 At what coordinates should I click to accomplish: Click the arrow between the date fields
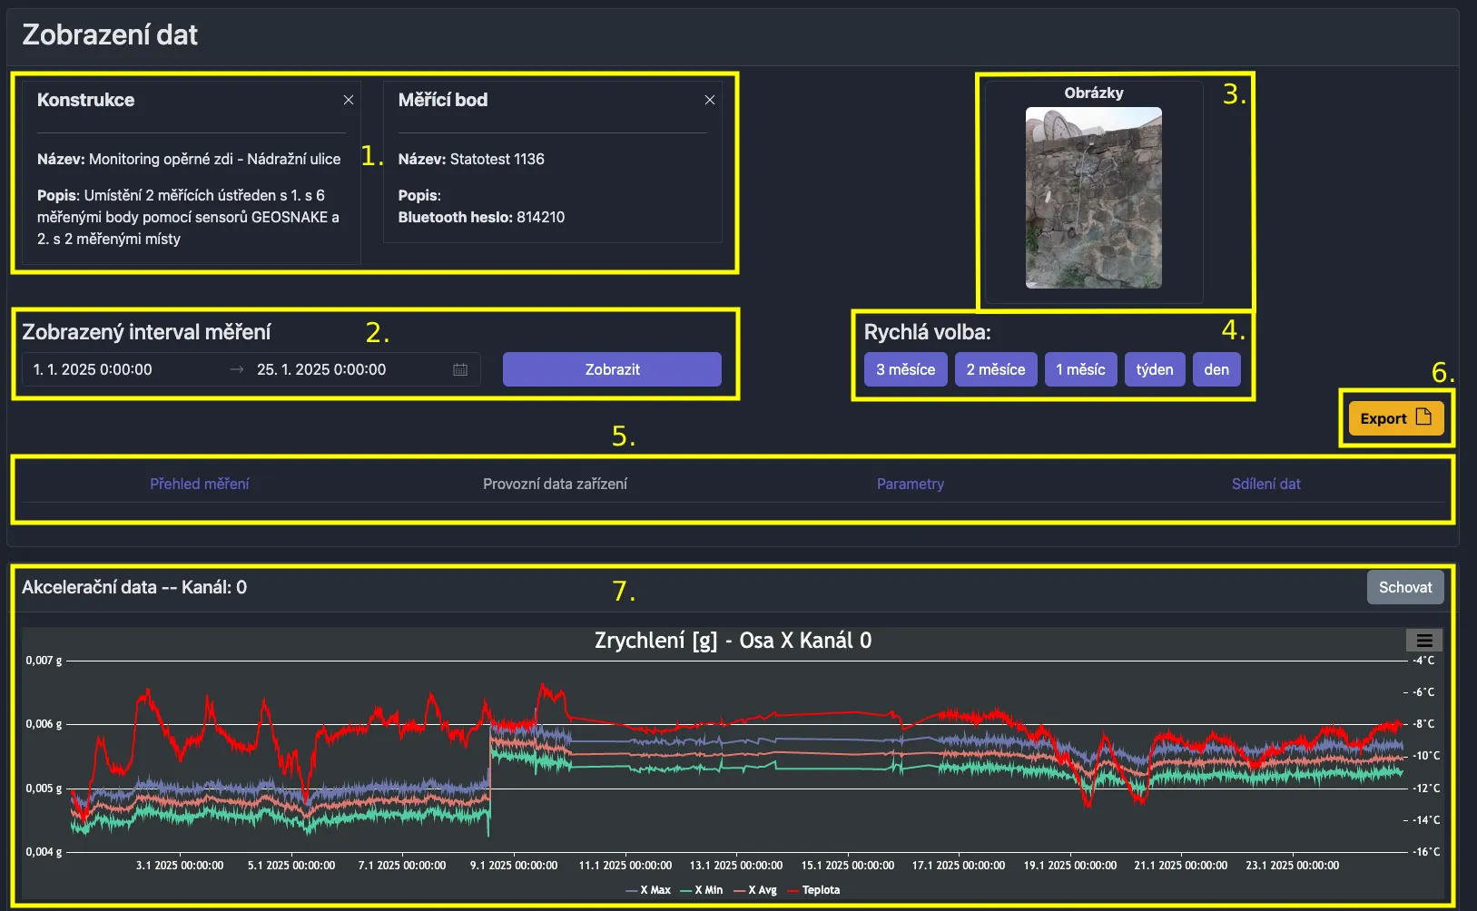click(x=235, y=369)
